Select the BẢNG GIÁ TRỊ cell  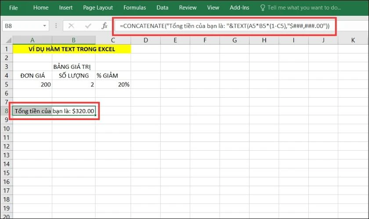74,67
